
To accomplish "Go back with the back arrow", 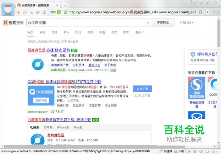I will click(18, 12).
